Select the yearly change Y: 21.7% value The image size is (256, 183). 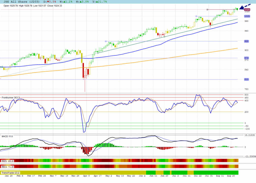(99, 2)
